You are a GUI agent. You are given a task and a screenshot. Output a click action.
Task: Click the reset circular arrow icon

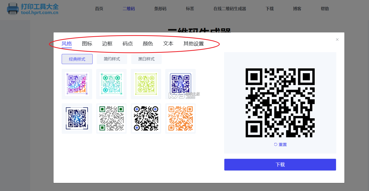(x=276, y=144)
